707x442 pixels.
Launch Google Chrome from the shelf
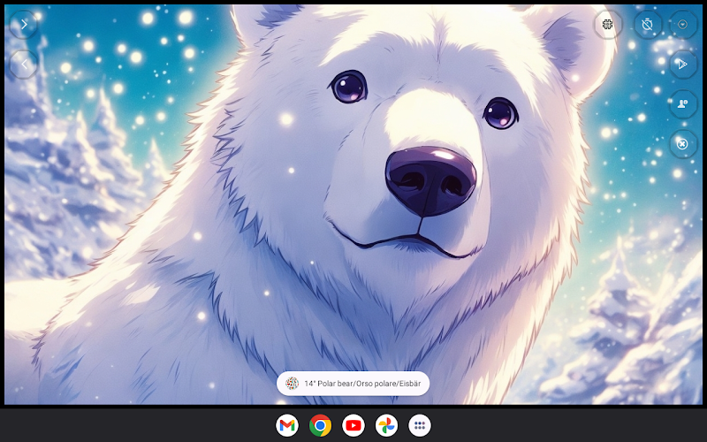(320, 425)
